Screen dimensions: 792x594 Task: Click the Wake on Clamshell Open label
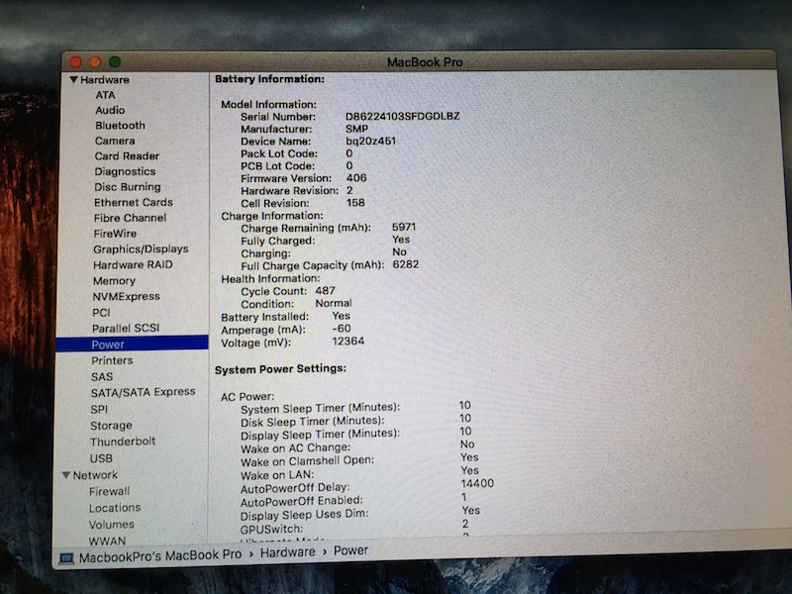pos(307,461)
